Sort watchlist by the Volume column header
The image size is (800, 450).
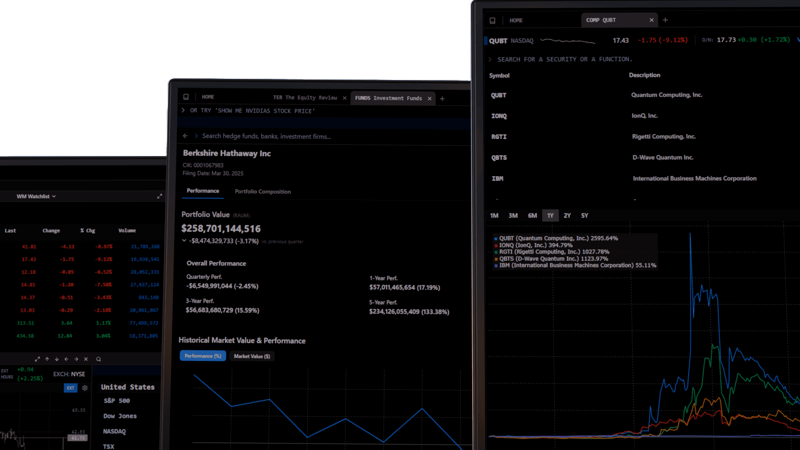pyautogui.click(x=127, y=231)
